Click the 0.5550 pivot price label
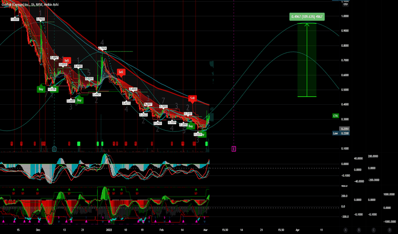 [89, 78]
